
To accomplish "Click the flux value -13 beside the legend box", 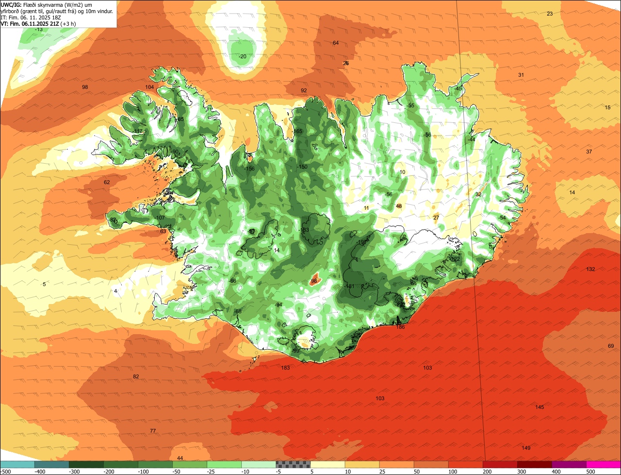I will [x=39, y=30].
